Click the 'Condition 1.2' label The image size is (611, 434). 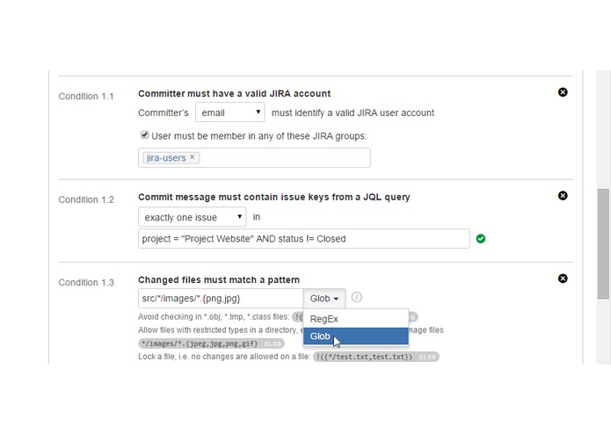86,199
